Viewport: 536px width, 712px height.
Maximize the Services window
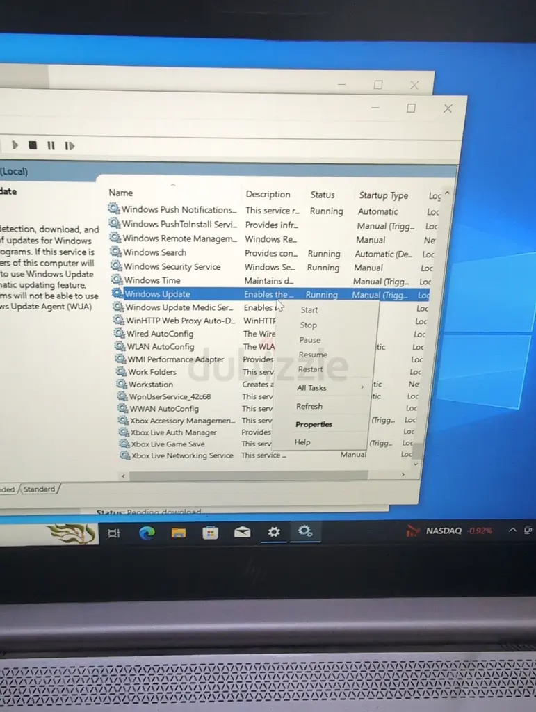411,108
